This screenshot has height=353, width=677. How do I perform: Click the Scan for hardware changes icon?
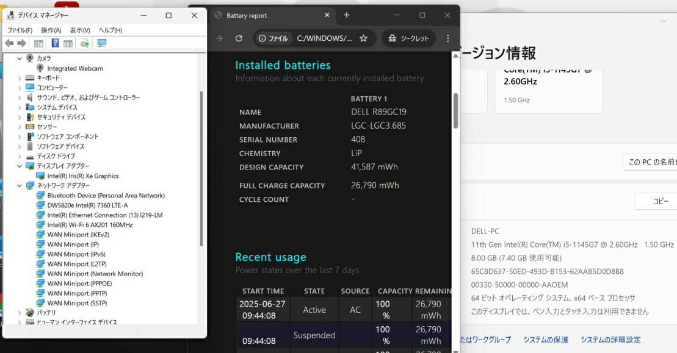pyautogui.click(x=101, y=43)
